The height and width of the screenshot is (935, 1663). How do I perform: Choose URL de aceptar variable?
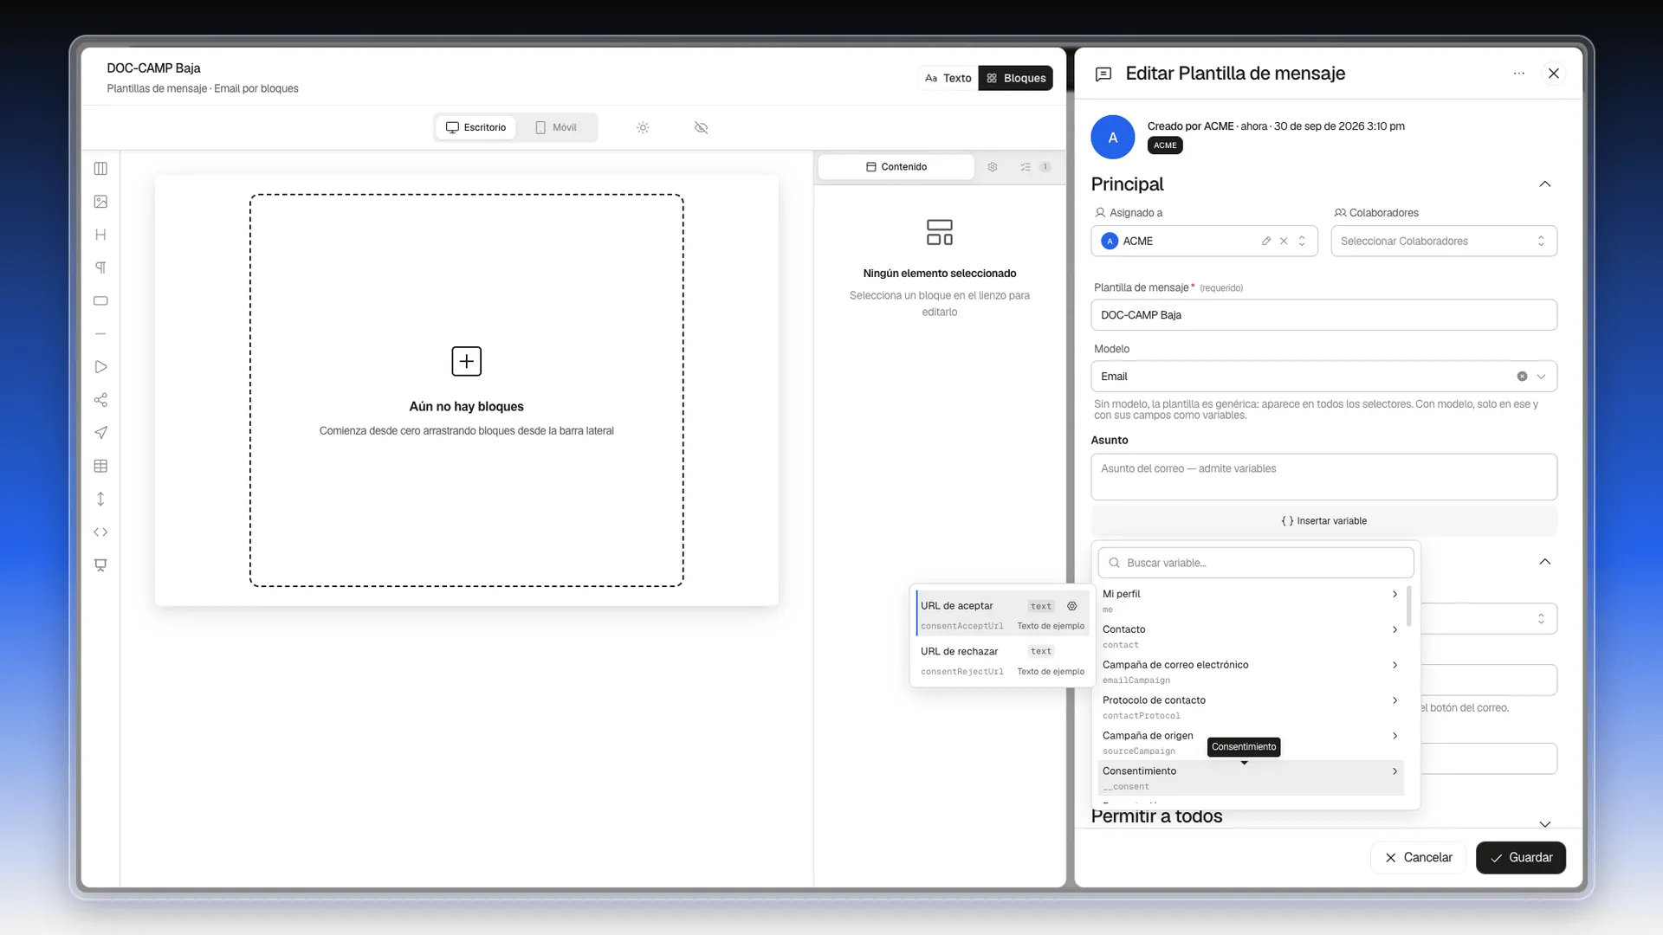(1003, 615)
